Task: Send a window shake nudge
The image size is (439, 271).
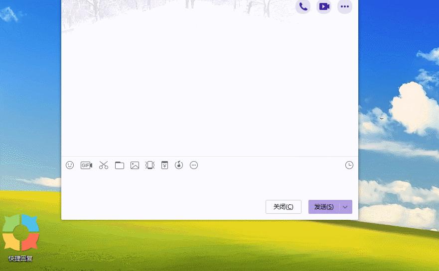Action: [x=150, y=165]
